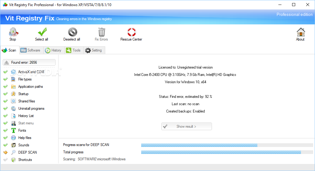Click the green Fonts T icon
The height and width of the screenshot is (171, 315).
13,130
